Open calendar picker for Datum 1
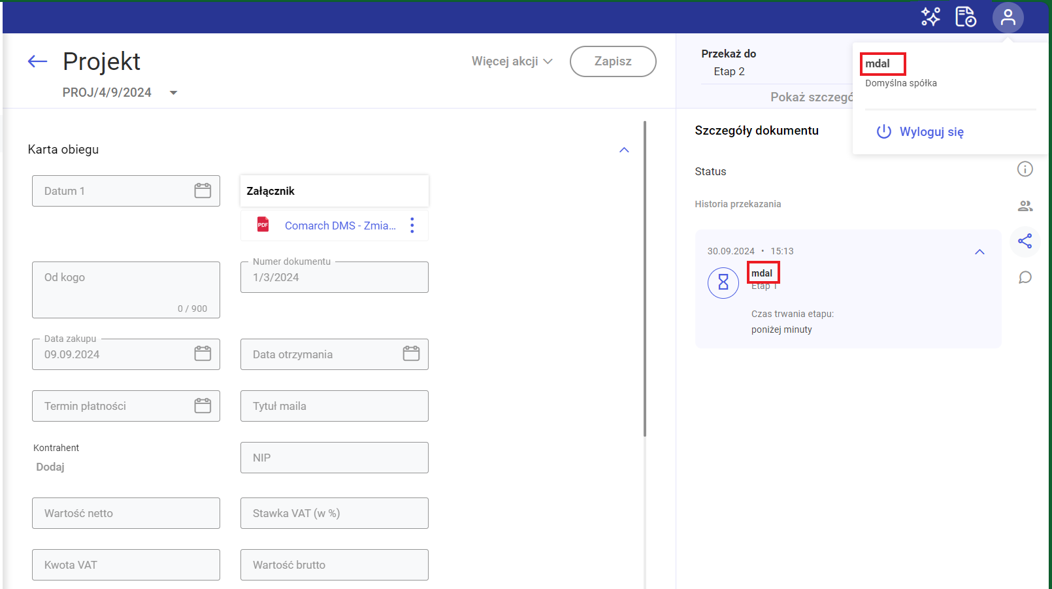 tap(203, 191)
